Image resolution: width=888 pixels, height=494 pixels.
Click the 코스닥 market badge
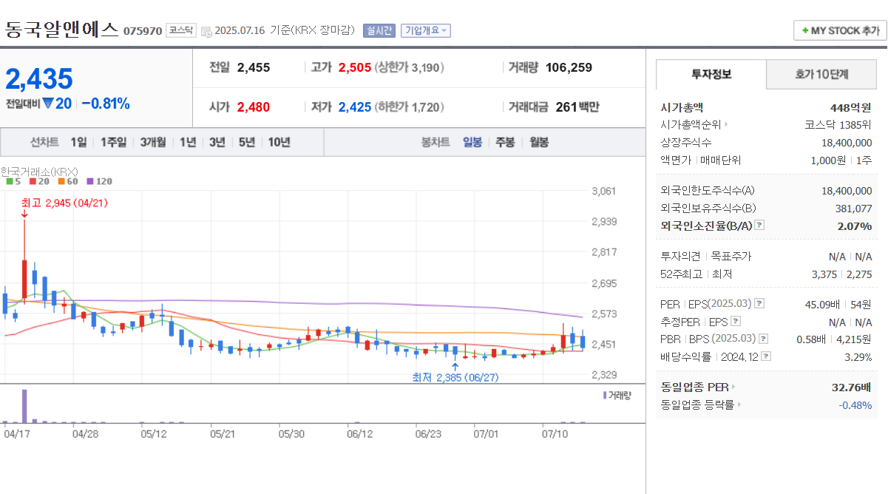180,30
